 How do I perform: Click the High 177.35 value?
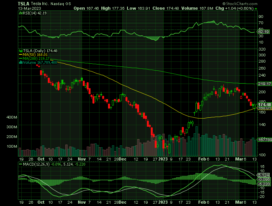point(113,8)
